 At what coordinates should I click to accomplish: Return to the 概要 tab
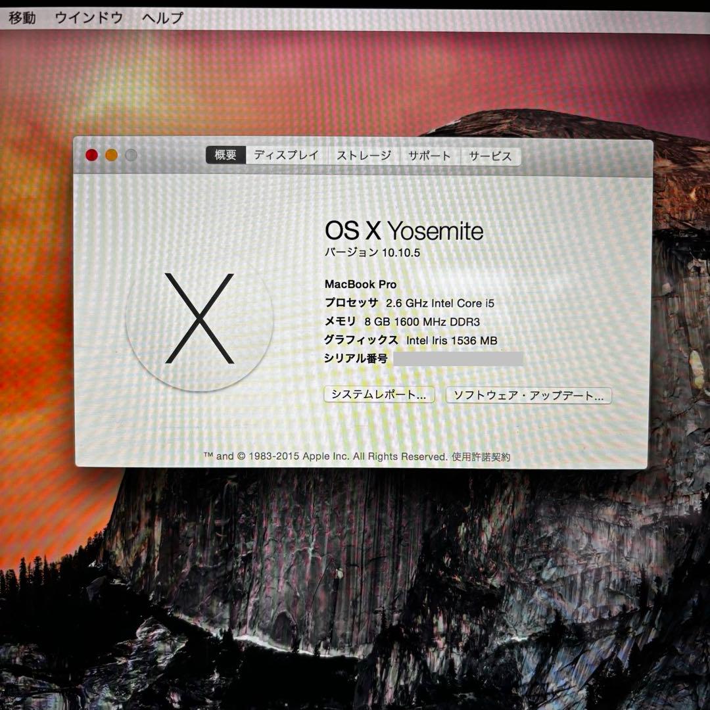pos(225,154)
